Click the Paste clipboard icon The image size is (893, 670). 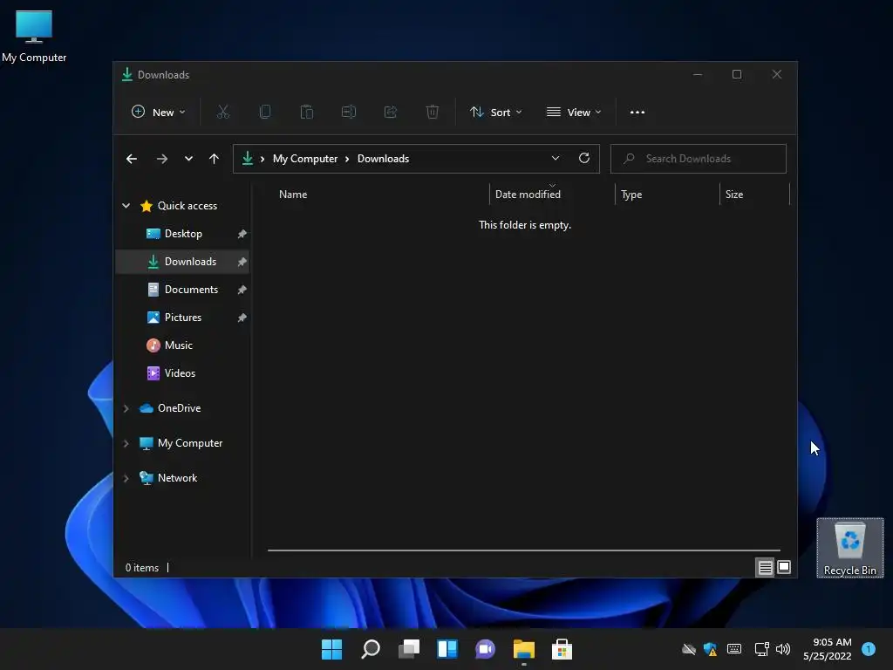[306, 113]
